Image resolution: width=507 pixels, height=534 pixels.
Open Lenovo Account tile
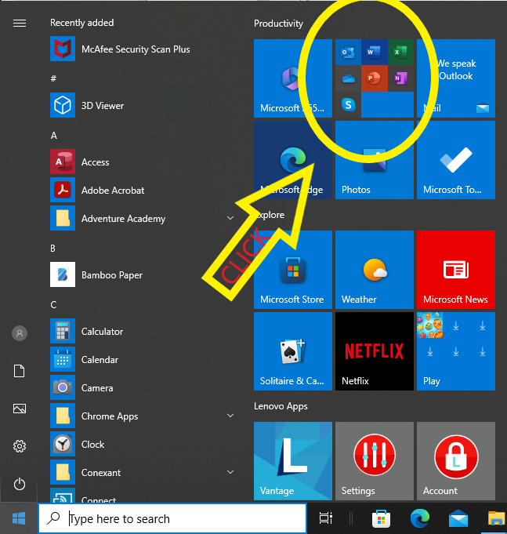click(456, 461)
